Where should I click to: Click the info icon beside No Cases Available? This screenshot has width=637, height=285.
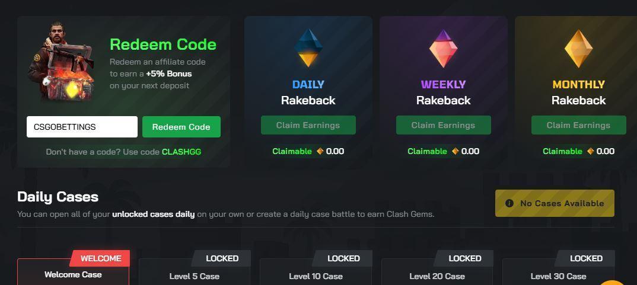pyautogui.click(x=509, y=203)
